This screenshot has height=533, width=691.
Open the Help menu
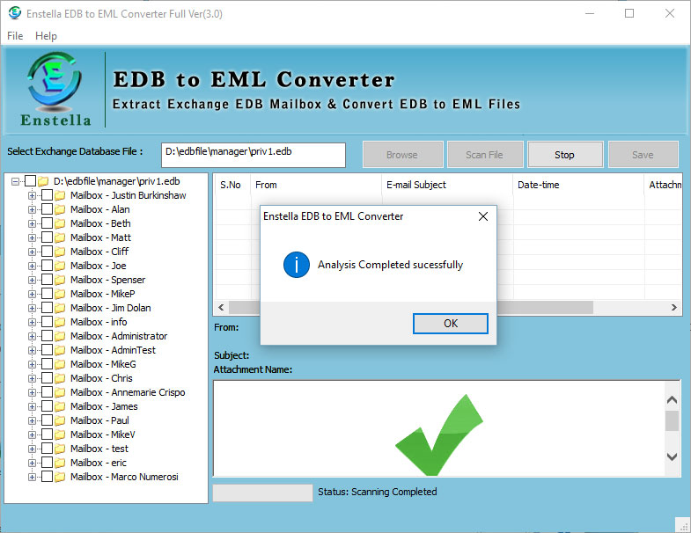click(46, 36)
